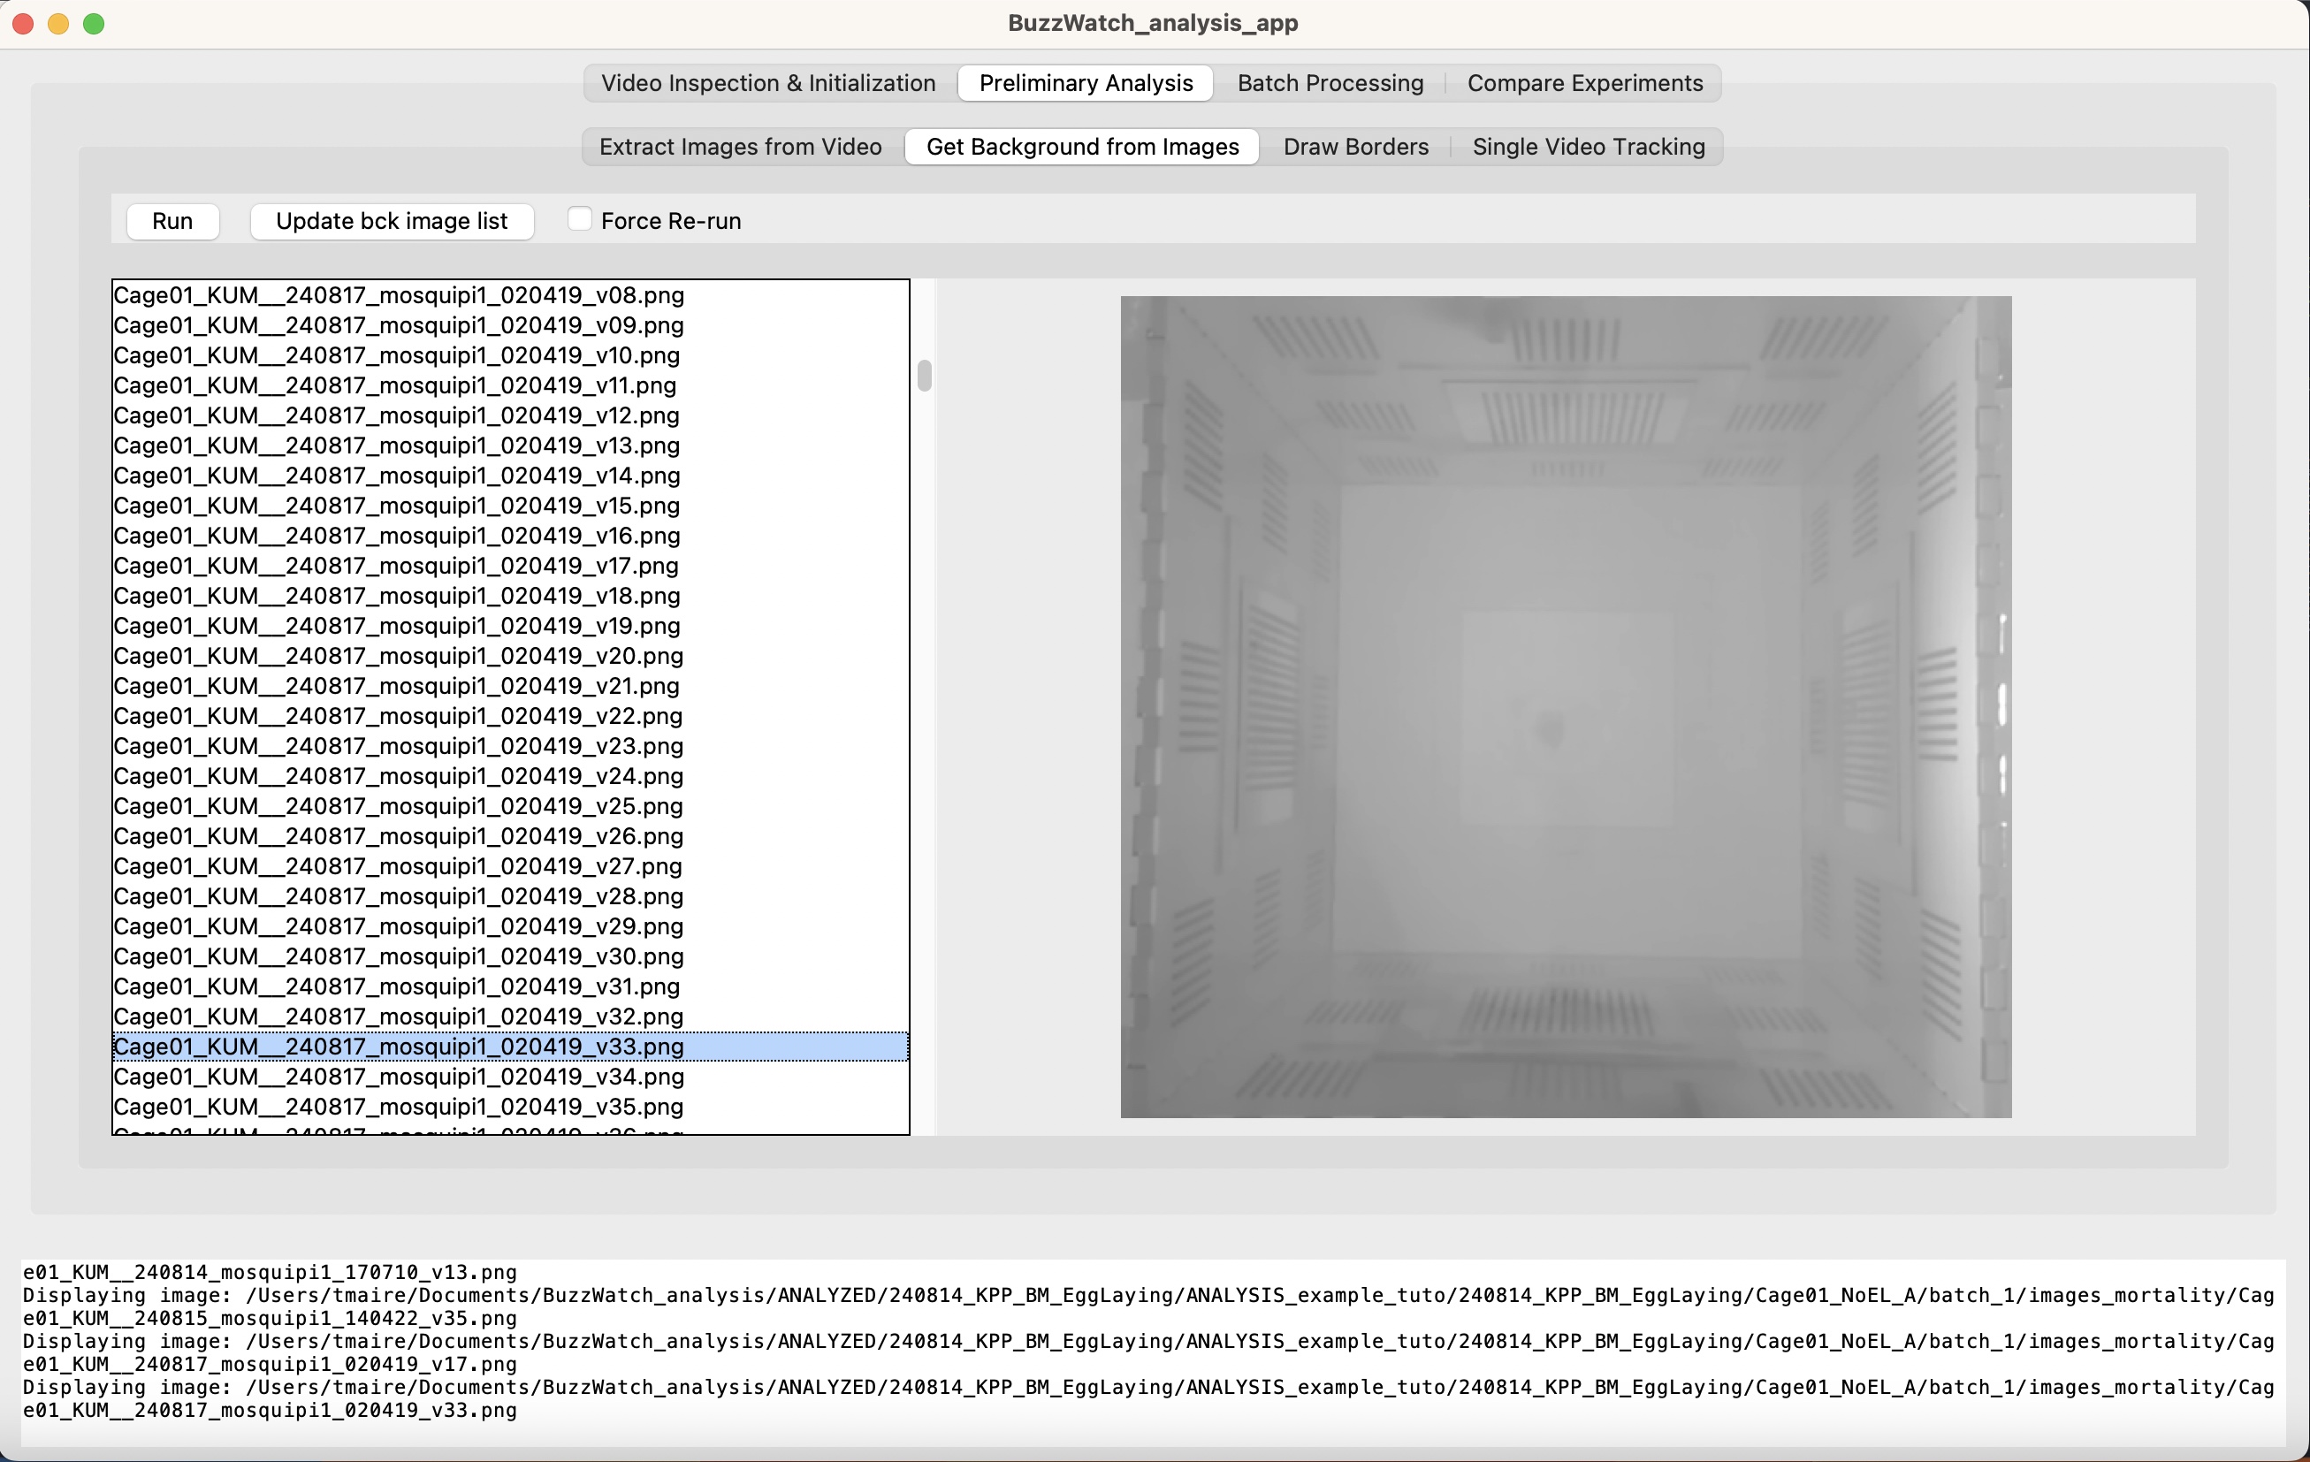The height and width of the screenshot is (1462, 2310).
Task: Select Get Background from Images sub-tab
Action: pyautogui.click(x=1082, y=147)
